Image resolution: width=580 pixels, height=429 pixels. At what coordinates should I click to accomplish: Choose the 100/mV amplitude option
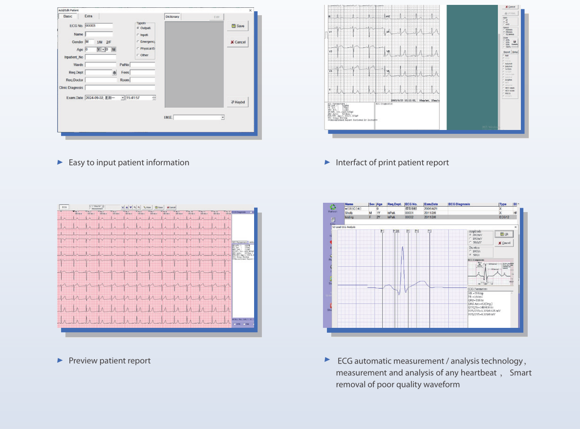pyautogui.click(x=471, y=238)
